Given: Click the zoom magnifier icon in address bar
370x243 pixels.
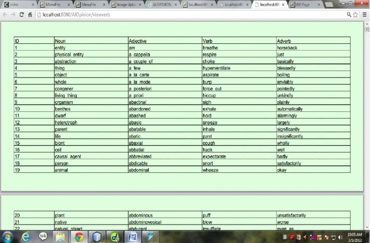Looking at the screenshot, I should pyautogui.click(x=349, y=14).
